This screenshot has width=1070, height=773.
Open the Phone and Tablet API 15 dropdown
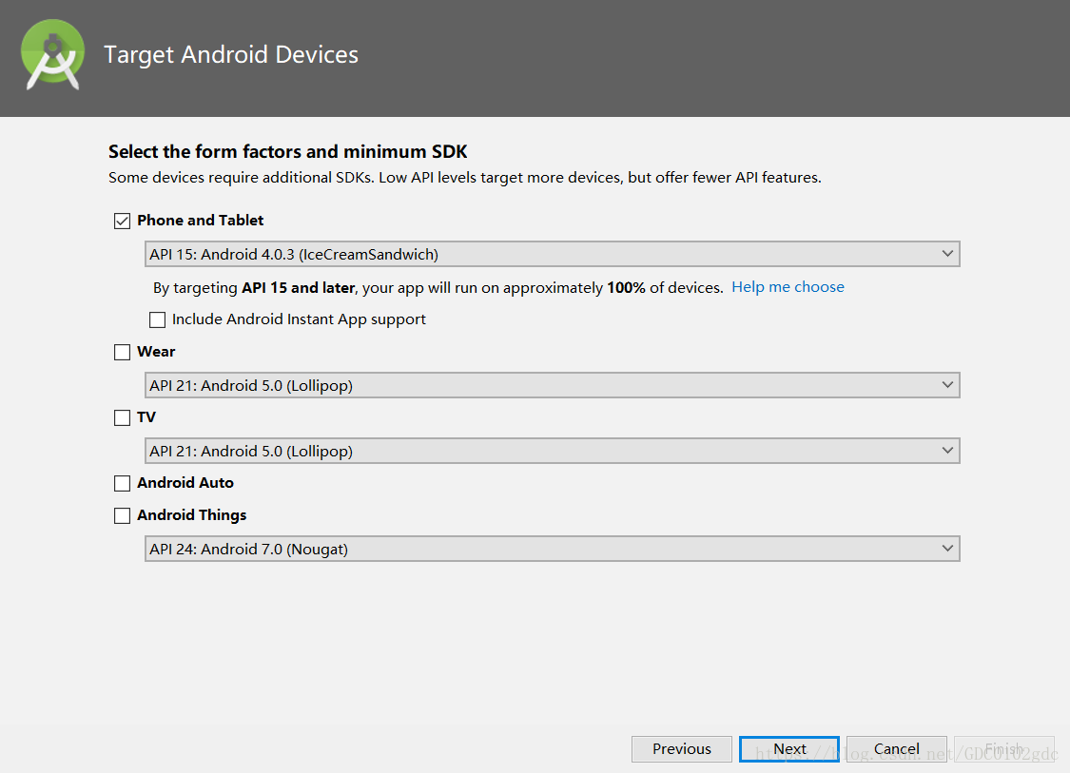[x=552, y=254]
